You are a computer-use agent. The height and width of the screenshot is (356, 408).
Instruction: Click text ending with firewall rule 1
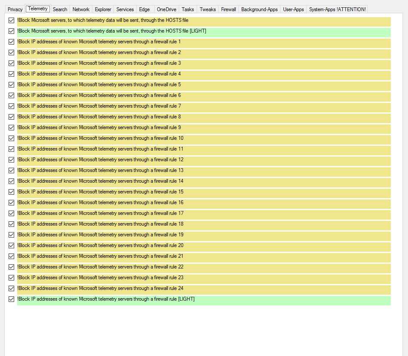pyautogui.click(x=99, y=42)
